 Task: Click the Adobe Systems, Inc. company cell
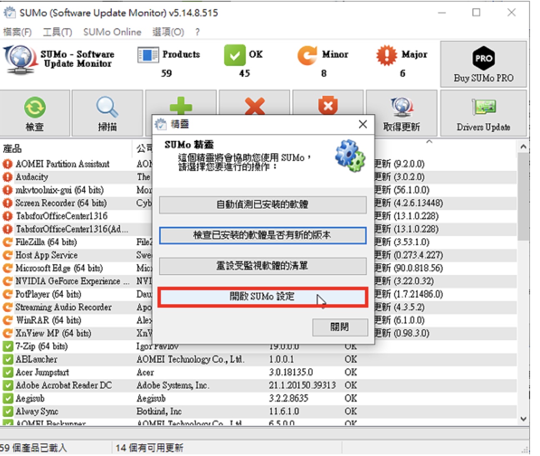pyautogui.click(x=173, y=385)
